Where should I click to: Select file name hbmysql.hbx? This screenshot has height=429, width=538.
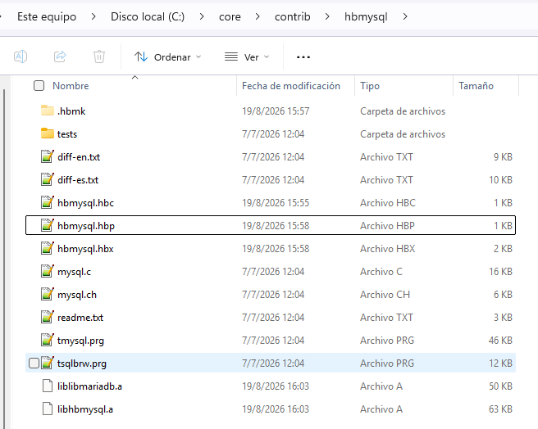85,249
